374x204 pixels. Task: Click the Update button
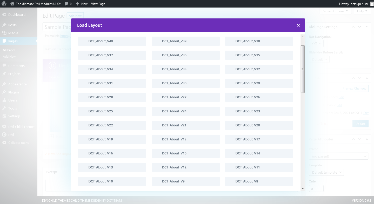click(360, 124)
